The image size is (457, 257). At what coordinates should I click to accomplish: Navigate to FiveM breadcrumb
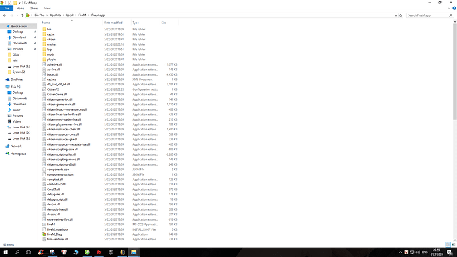pyautogui.click(x=82, y=15)
